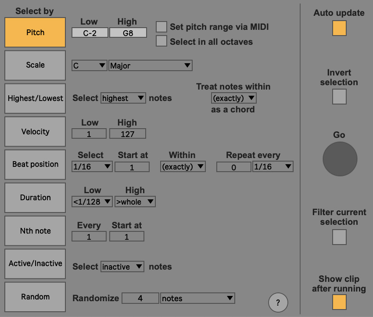Screen dimensions: 373x317
Task: Enable Invert selection toggle
Action: tap(339, 97)
